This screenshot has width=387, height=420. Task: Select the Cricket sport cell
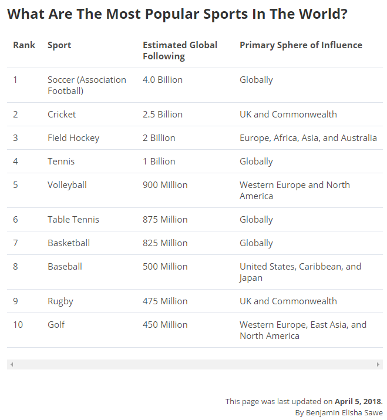click(62, 115)
